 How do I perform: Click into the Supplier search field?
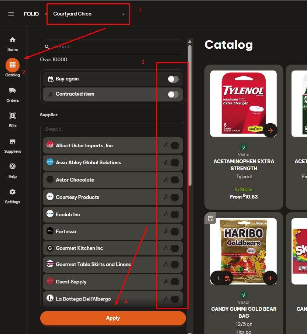tap(113, 129)
